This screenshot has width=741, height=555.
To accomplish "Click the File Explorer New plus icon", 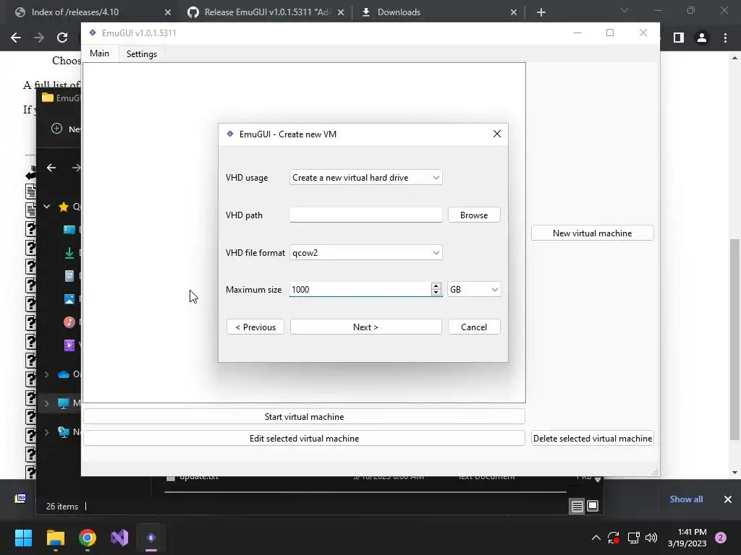I will pos(56,129).
